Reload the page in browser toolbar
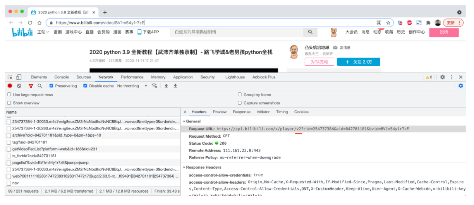Image resolution: width=474 pixels, height=205 pixels. tap(30, 23)
